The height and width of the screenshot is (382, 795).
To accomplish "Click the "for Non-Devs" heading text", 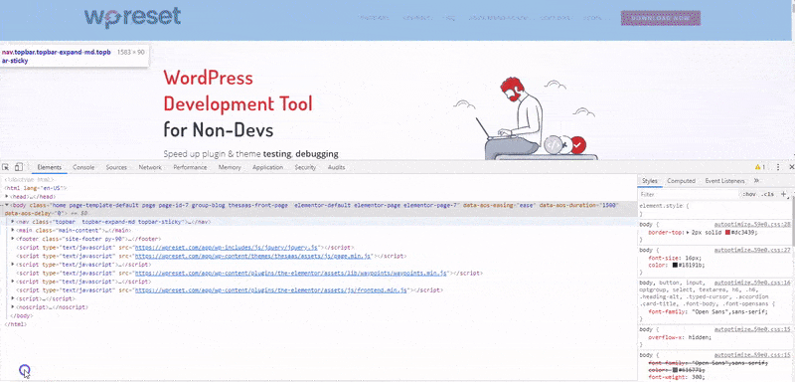I will (x=219, y=130).
